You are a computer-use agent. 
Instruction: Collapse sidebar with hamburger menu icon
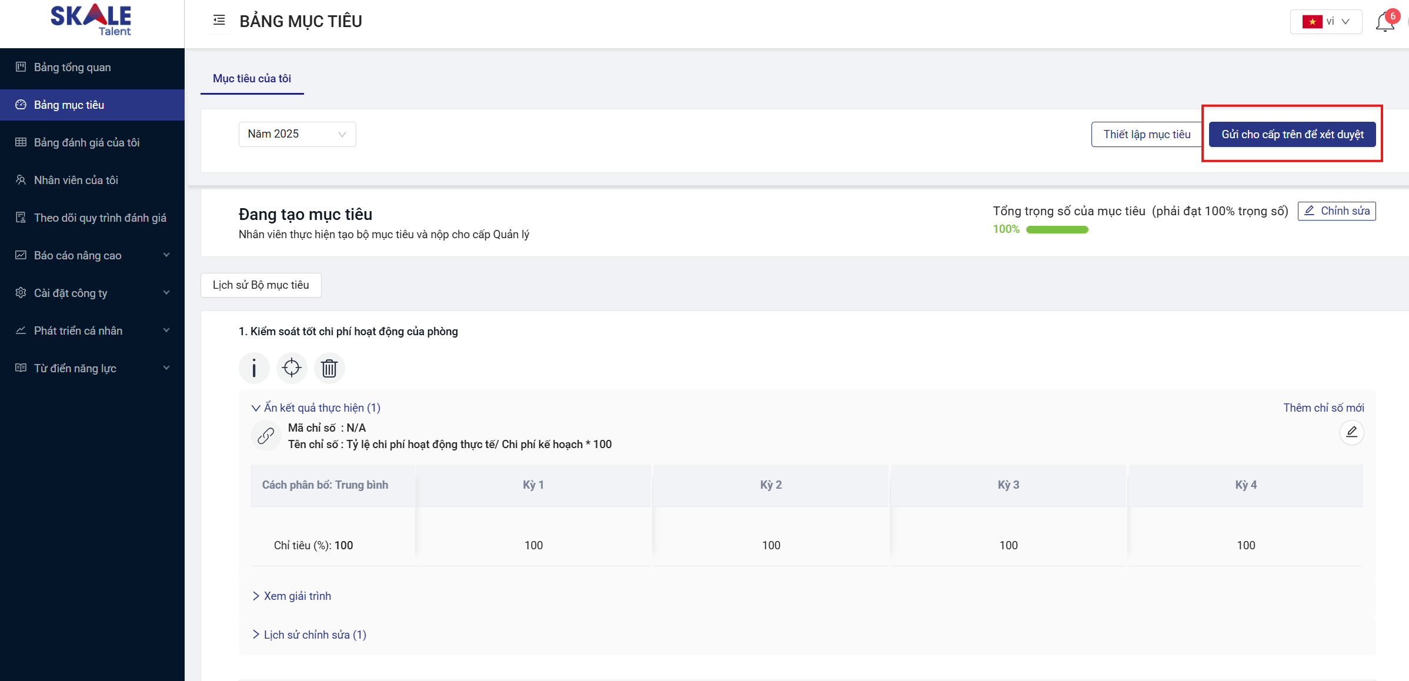point(219,21)
